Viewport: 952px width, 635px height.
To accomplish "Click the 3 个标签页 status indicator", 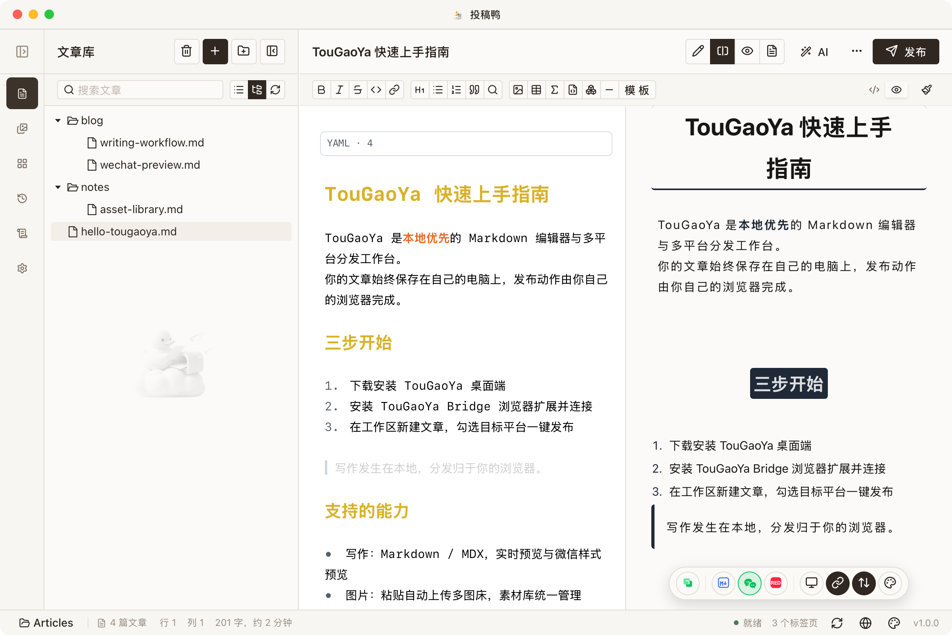I will [x=795, y=623].
